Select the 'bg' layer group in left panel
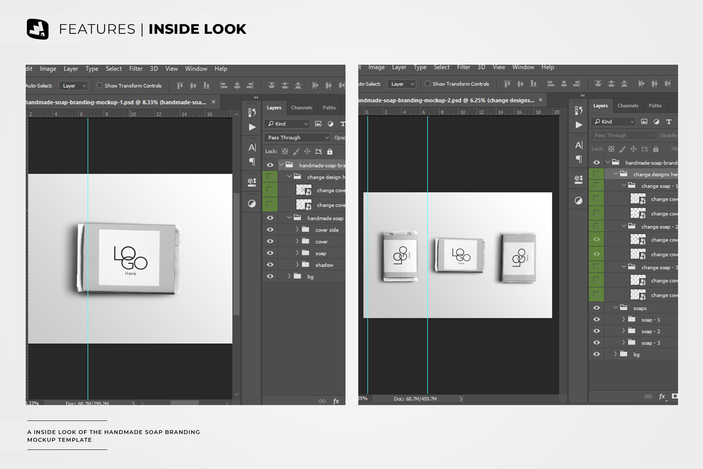703x469 pixels. [x=310, y=276]
